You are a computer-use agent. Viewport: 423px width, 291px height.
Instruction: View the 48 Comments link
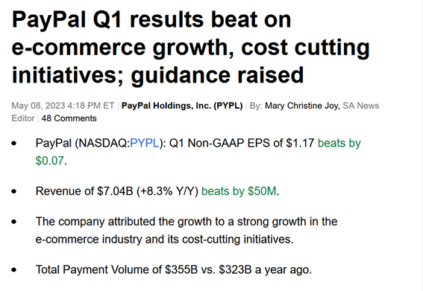69,118
